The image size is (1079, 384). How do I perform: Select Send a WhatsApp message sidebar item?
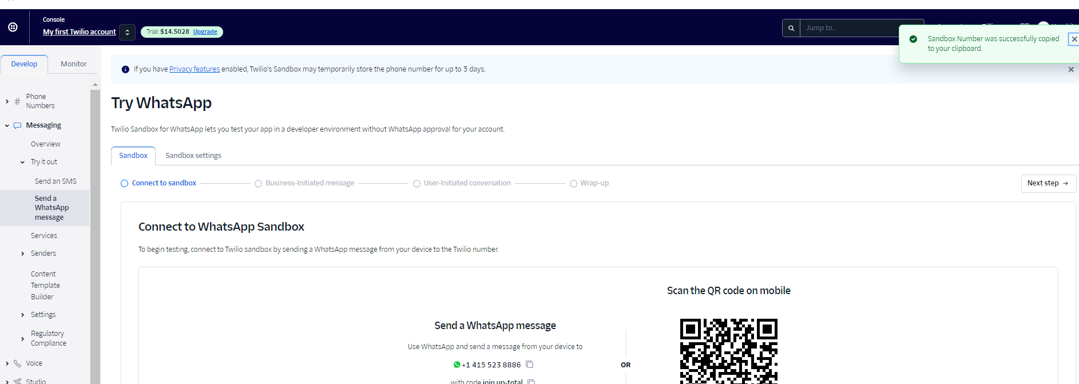pyautogui.click(x=45, y=208)
